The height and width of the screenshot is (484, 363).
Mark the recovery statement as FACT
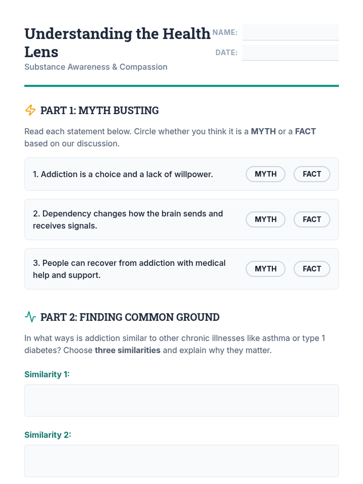tap(312, 269)
